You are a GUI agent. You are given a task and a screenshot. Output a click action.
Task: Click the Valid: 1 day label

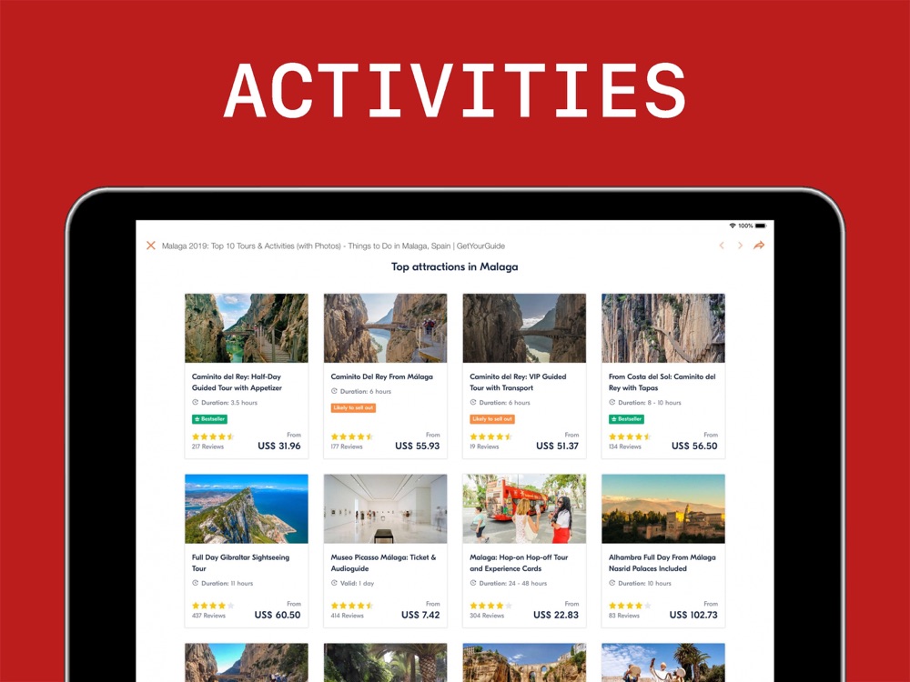coord(352,584)
